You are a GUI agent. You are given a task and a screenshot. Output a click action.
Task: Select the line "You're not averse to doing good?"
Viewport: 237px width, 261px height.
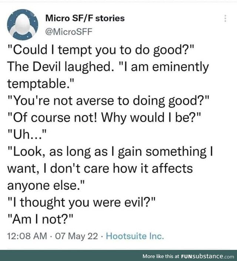(x=108, y=101)
